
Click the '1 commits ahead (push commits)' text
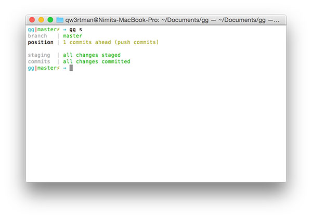111,42
